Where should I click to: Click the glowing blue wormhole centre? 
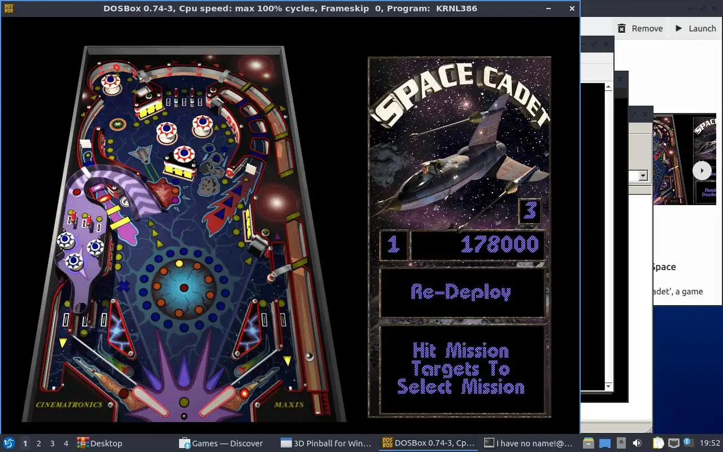(184, 288)
